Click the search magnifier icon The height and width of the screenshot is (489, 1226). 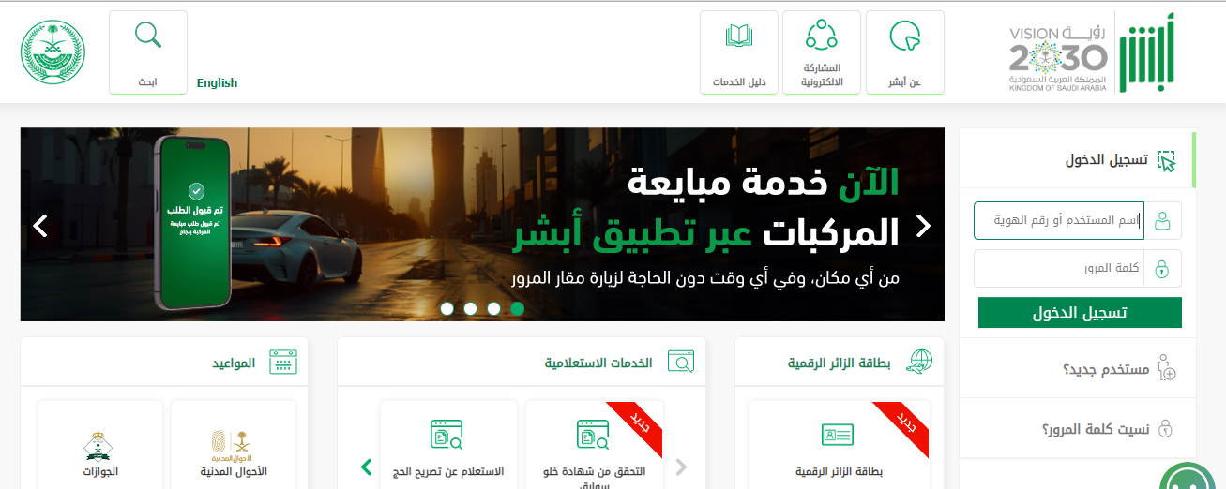click(x=148, y=36)
